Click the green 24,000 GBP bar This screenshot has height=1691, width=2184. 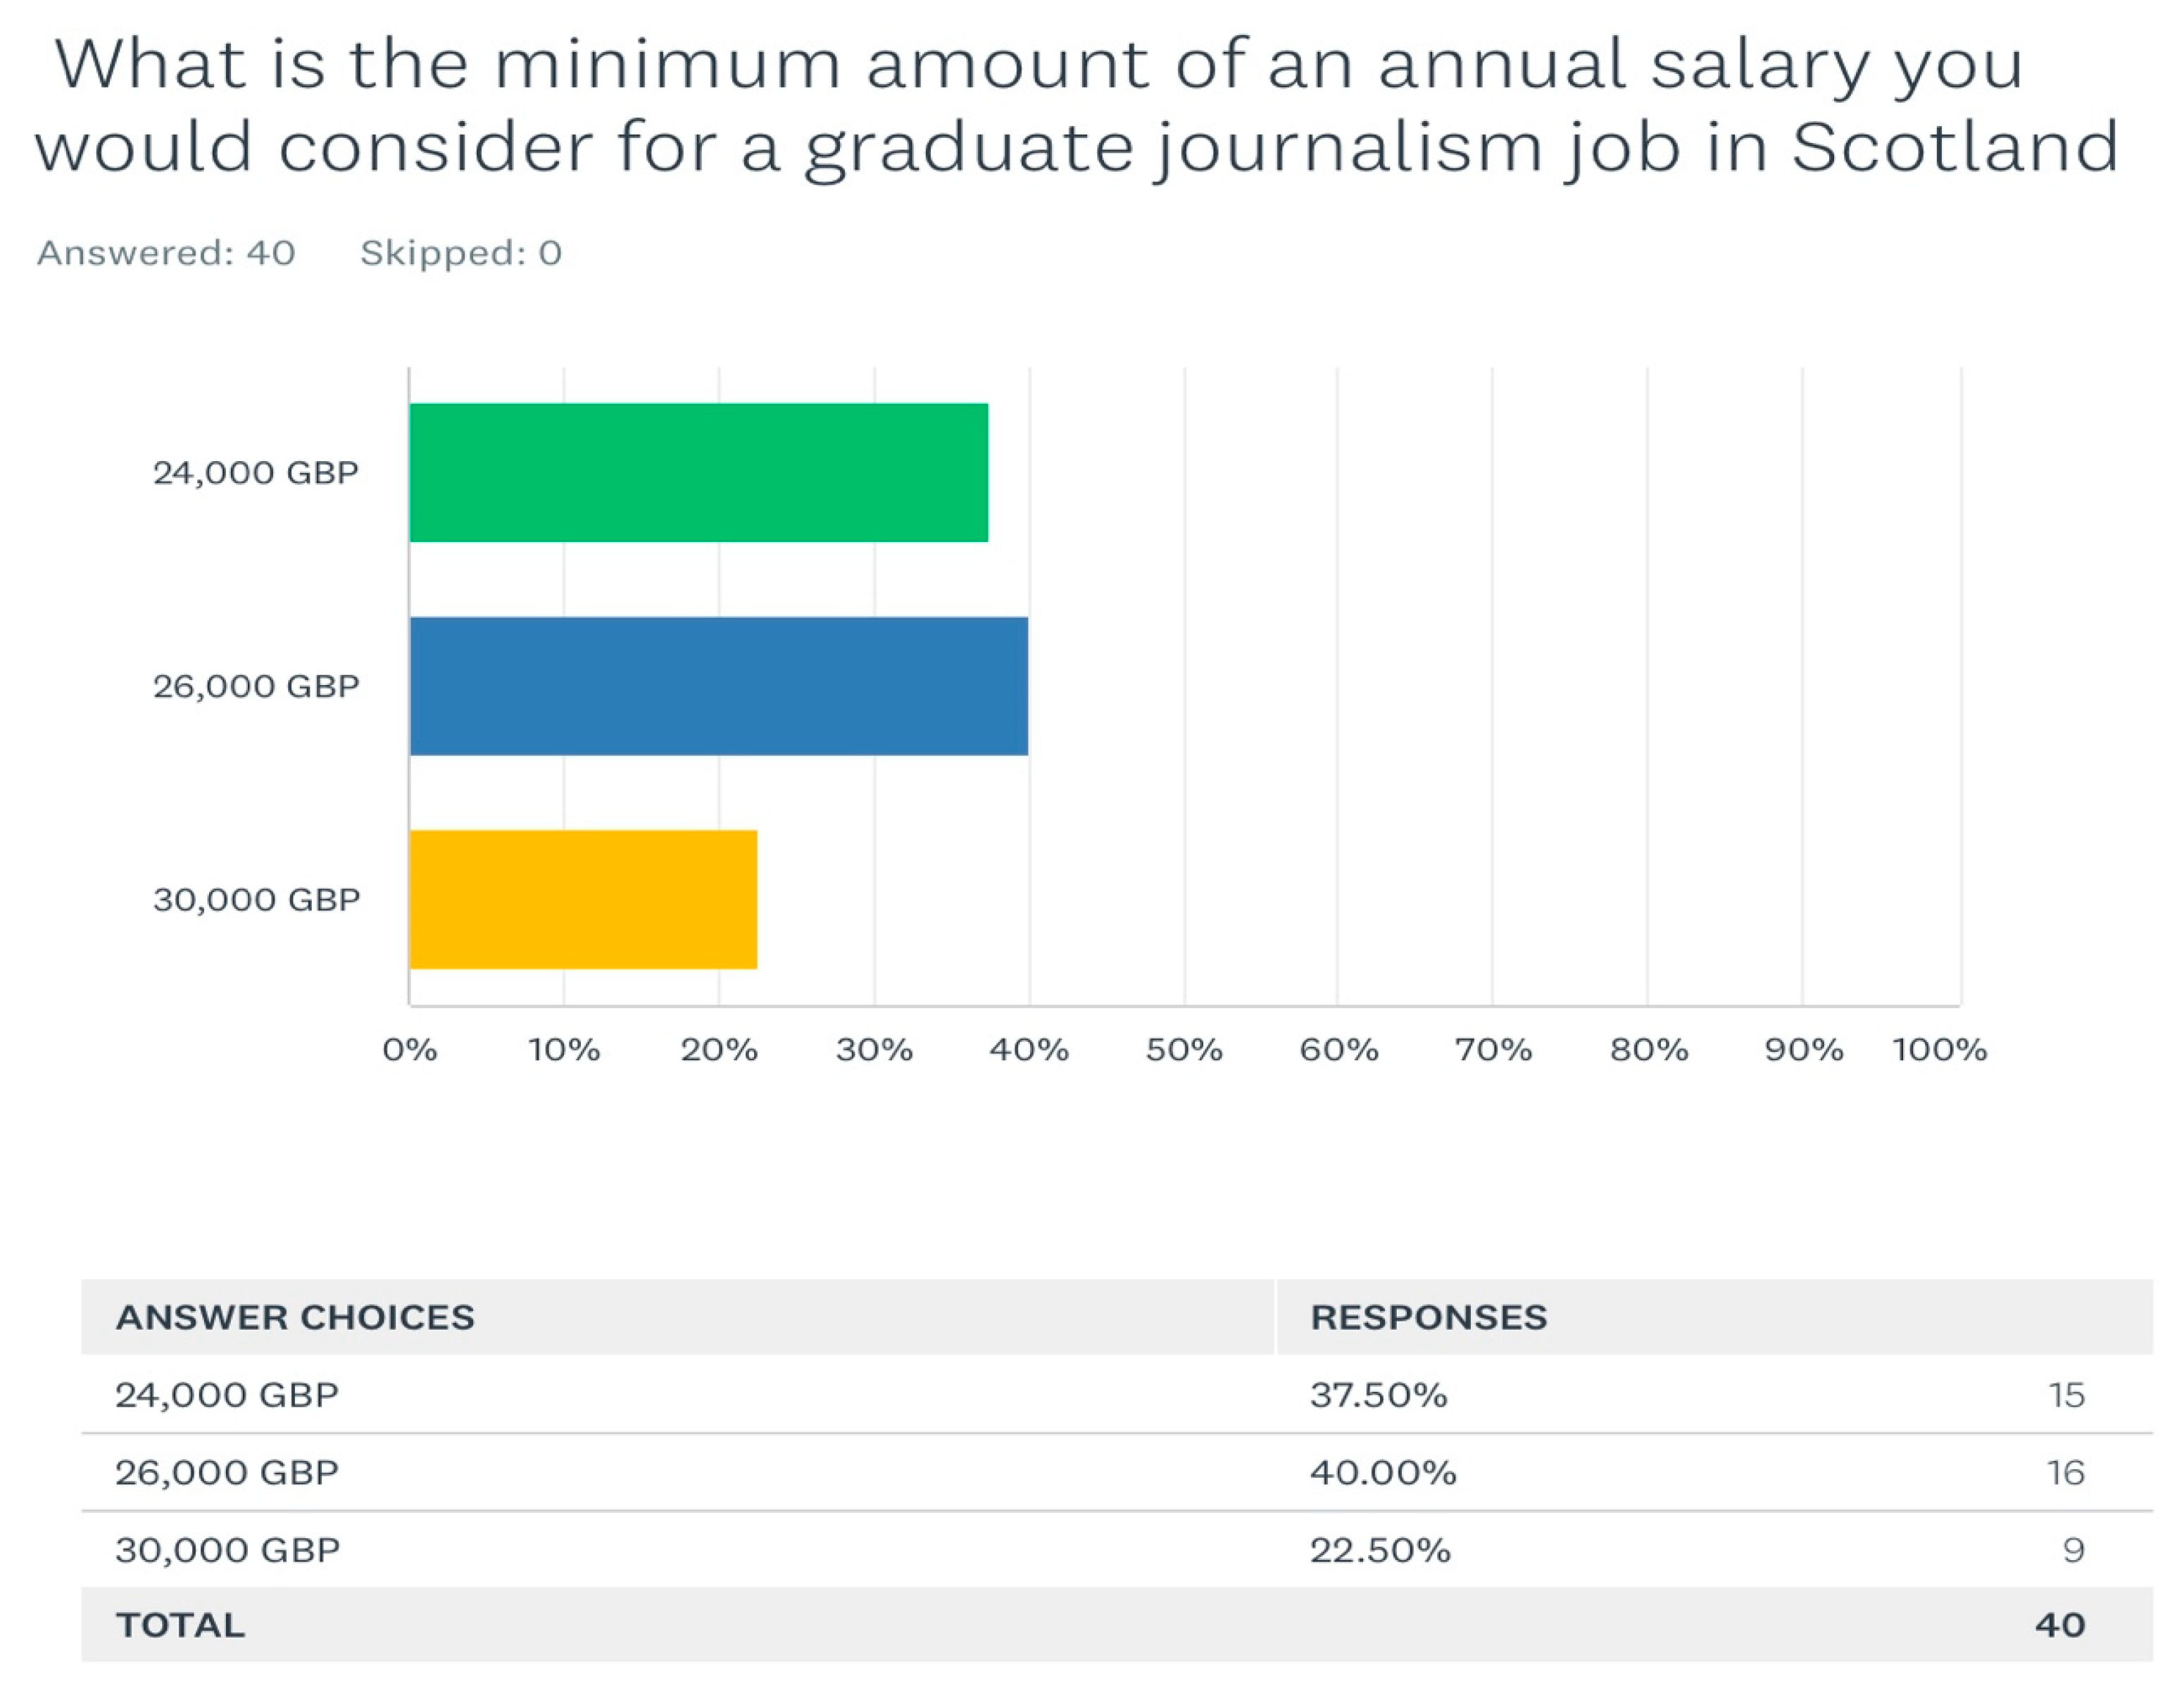point(699,472)
